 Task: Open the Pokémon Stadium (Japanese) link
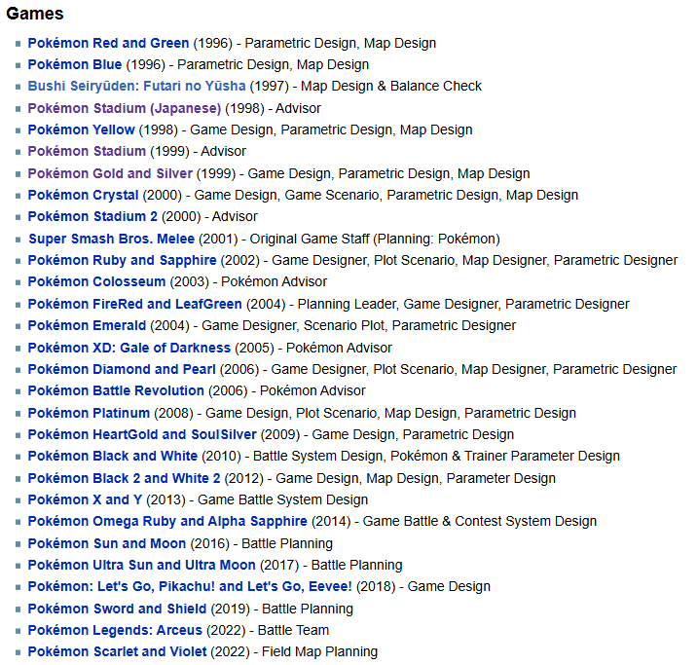125,108
